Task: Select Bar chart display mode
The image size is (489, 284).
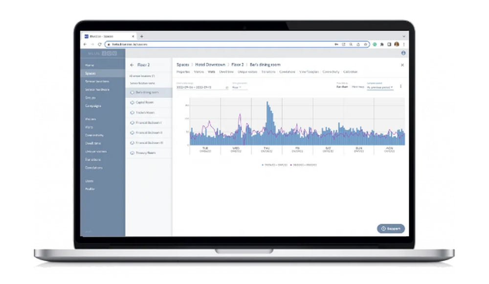Action: click(x=342, y=87)
